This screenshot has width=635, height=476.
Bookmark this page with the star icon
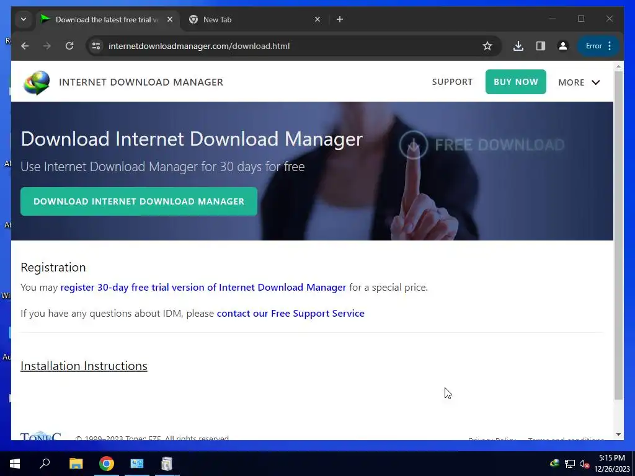[x=487, y=46]
